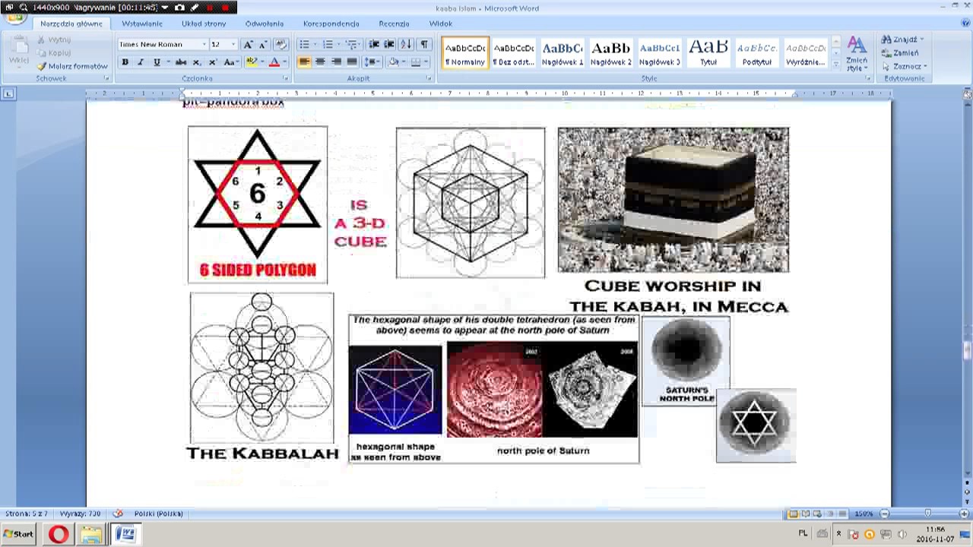Switch to the Odwołania tab

tap(265, 24)
